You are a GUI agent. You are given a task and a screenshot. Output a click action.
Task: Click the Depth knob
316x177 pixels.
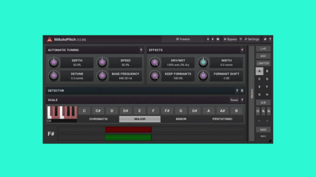(x=54, y=62)
